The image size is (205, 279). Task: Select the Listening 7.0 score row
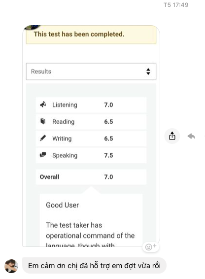tap(91, 105)
